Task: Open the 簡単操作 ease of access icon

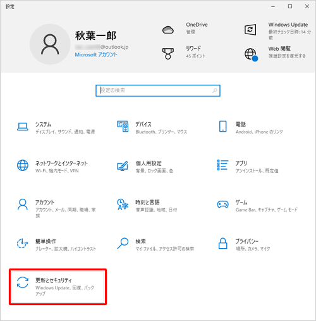Action: point(22,243)
